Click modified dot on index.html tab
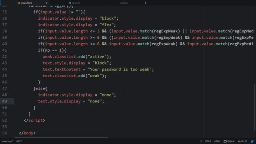This screenshot has width=256, height=144. pos(47,3)
